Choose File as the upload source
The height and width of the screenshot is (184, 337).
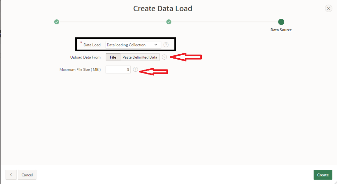click(113, 57)
